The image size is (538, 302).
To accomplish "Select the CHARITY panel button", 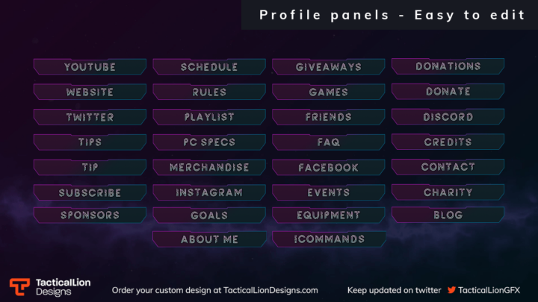I will click(448, 192).
